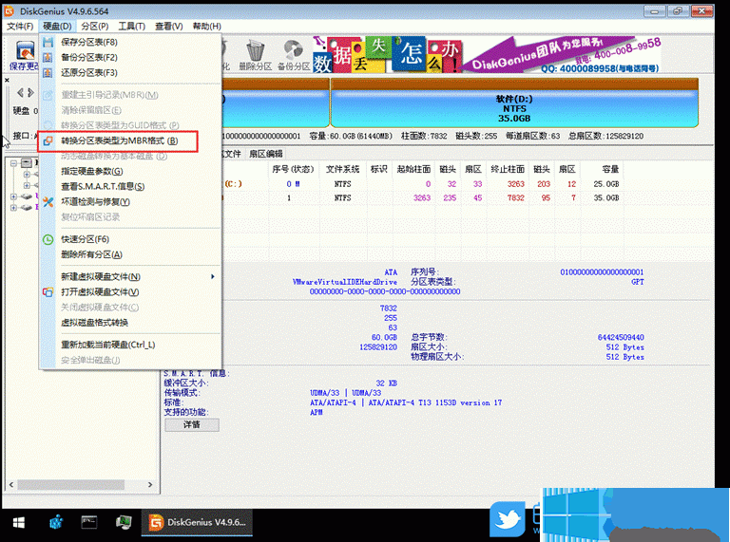
Task: Open the 文件(F) menu
Action: [20, 27]
